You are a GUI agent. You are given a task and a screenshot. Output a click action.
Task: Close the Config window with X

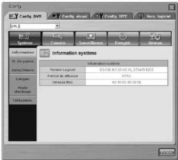(172, 7)
